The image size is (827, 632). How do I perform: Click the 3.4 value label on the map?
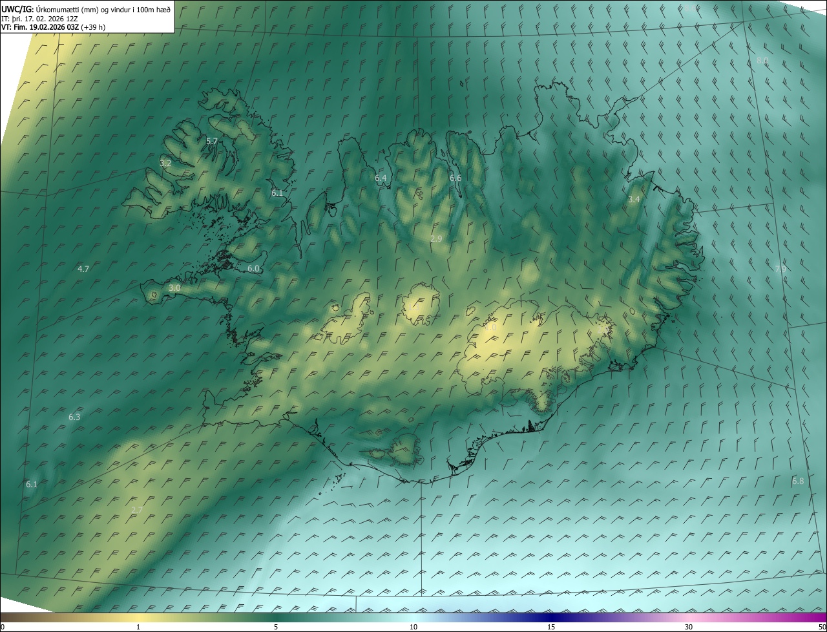(634, 200)
